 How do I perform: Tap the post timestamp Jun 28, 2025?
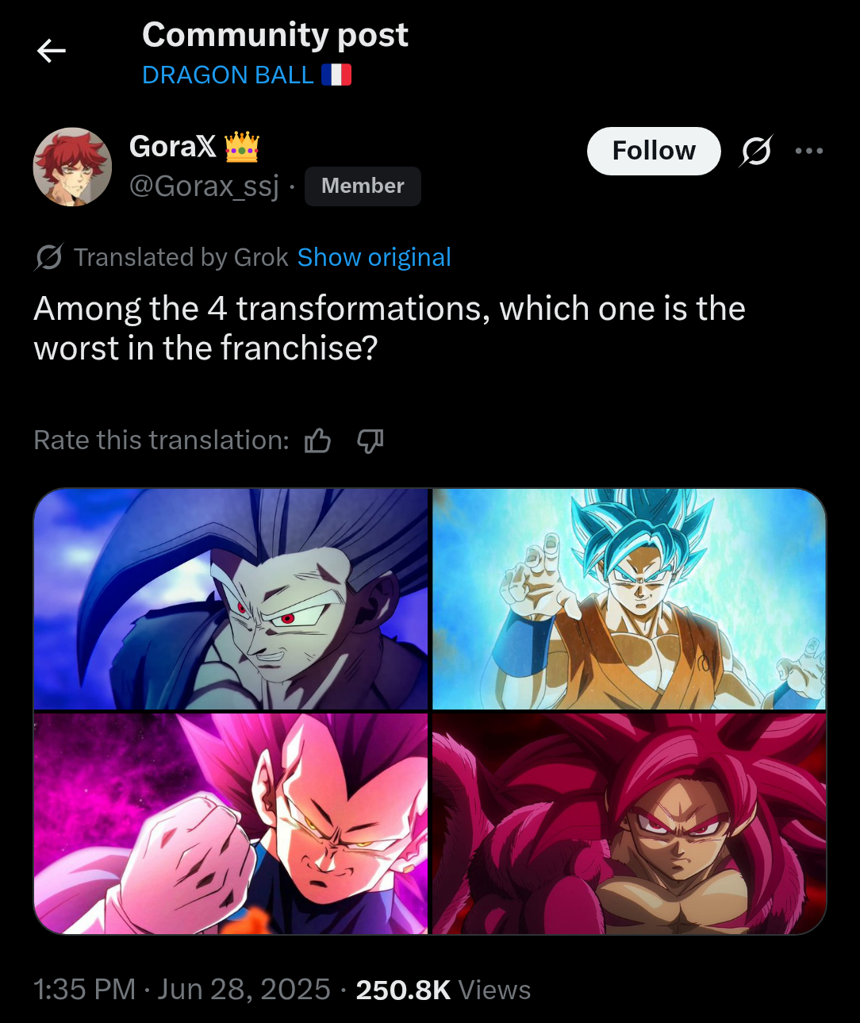[244, 990]
